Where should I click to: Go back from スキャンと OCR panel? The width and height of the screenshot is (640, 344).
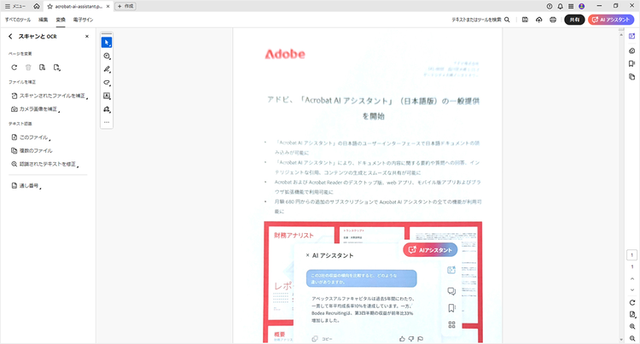[10, 37]
